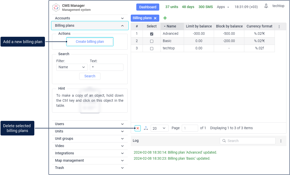Select the techtop billing plan checkbox
290x175 pixels.
[x=152, y=48]
